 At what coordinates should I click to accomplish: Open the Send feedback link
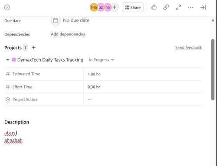[188, 47]
